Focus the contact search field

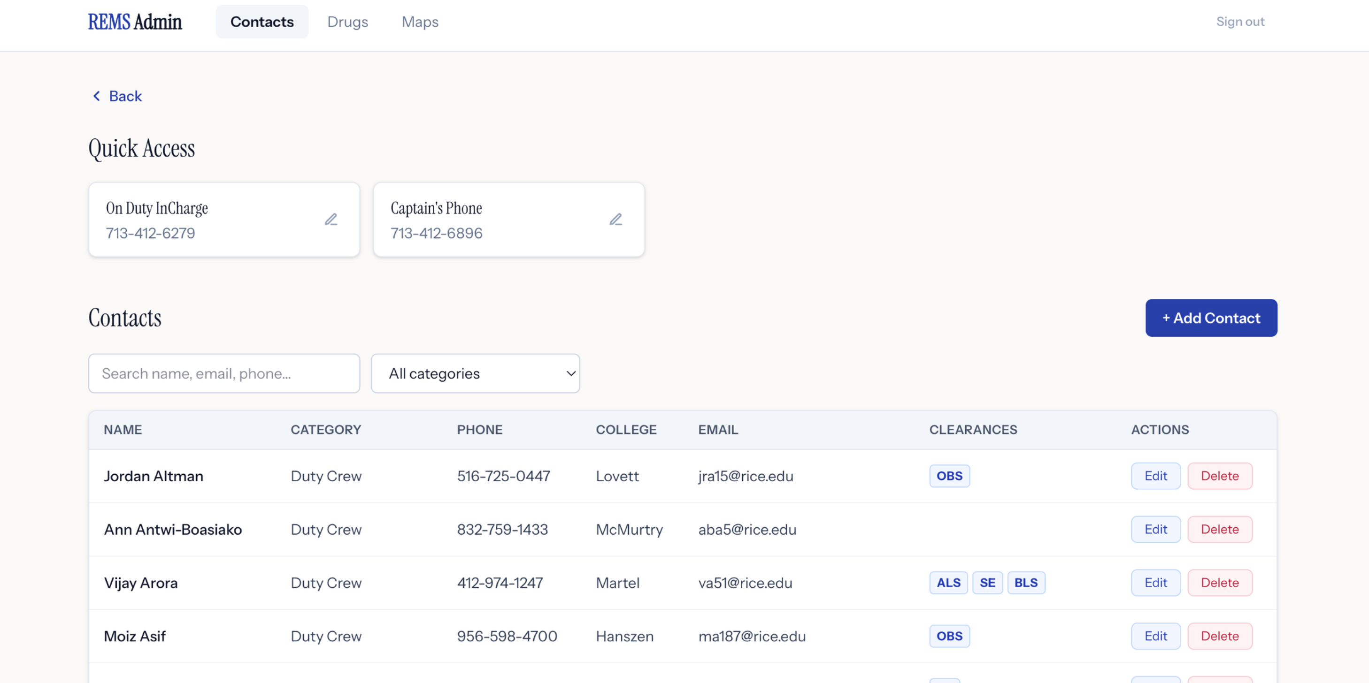[x=224, y=373]
